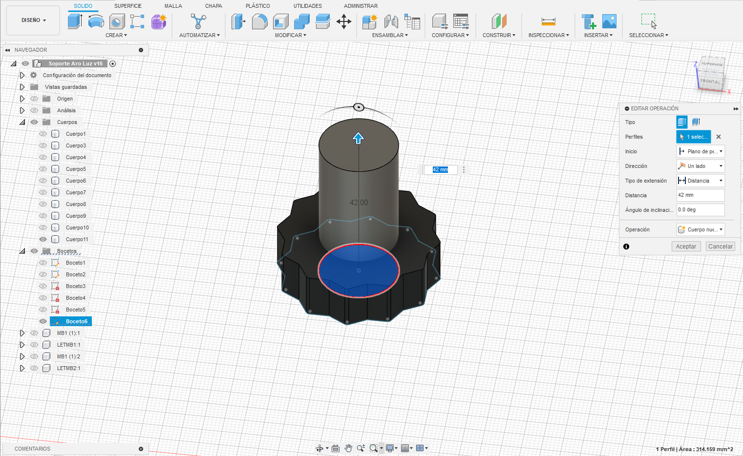This screenshot has width=743, height=456.
Task: Switch to the MALLA tab
Action: [173, 6]
